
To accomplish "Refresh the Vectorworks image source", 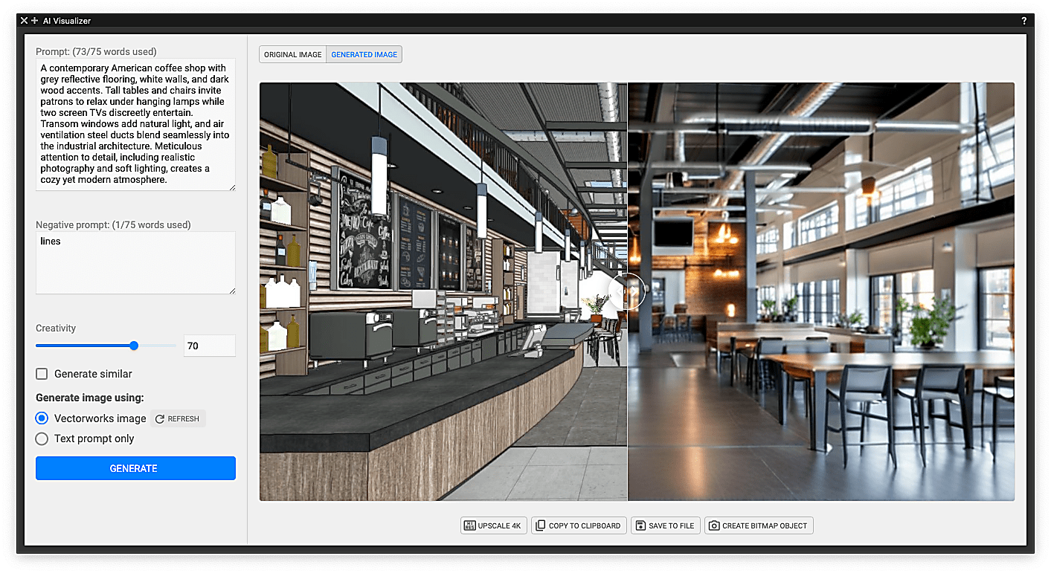I will 178,418.
